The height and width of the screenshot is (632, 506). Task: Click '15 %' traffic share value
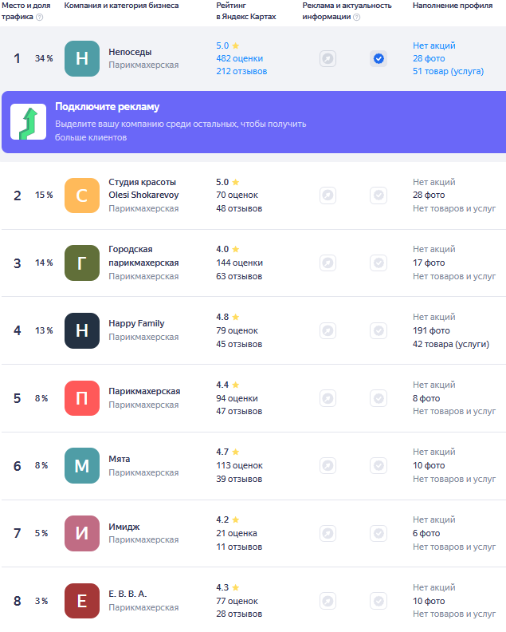tap(44, 195)
